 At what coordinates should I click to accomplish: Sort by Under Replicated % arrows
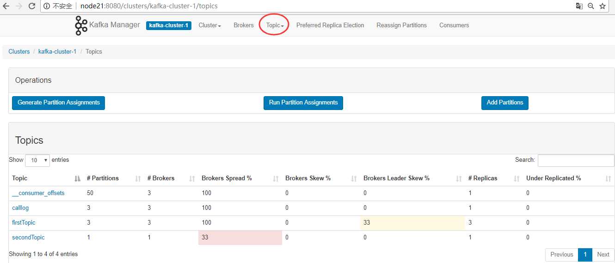point(609,178)
